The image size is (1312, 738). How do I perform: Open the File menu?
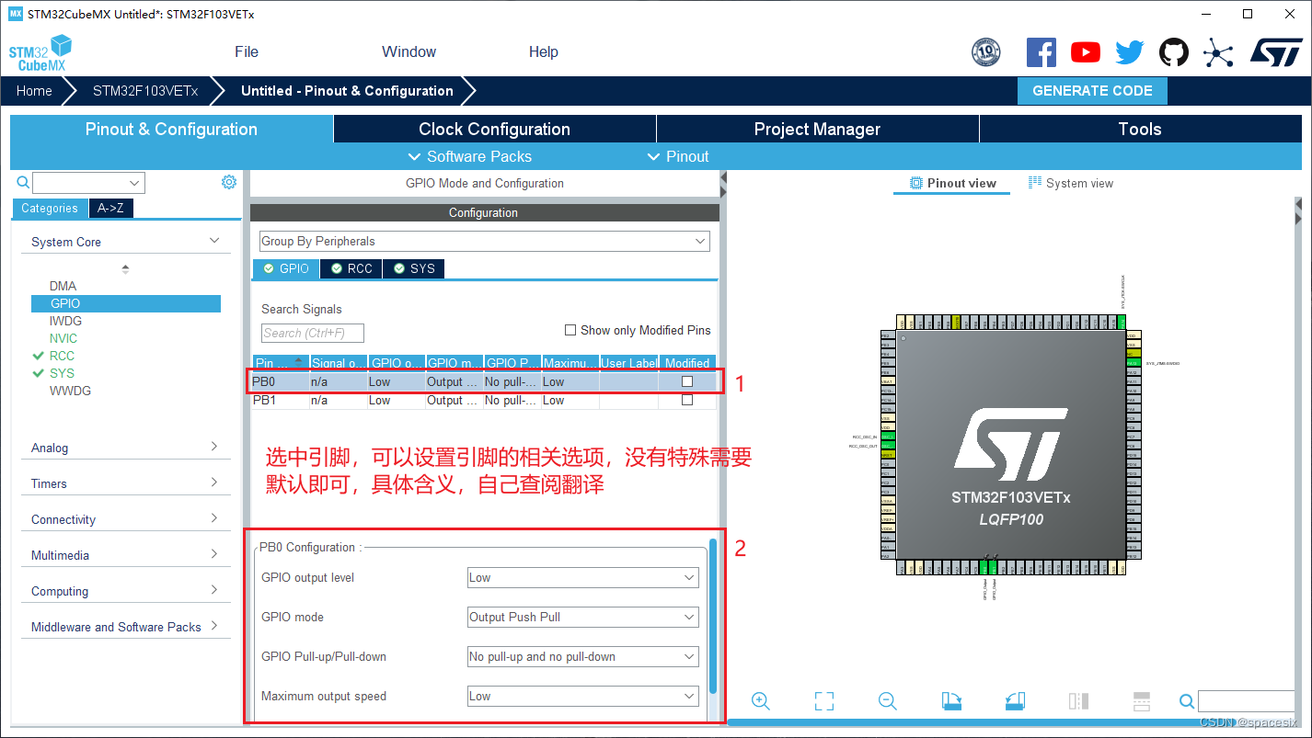tap(247, 51)
